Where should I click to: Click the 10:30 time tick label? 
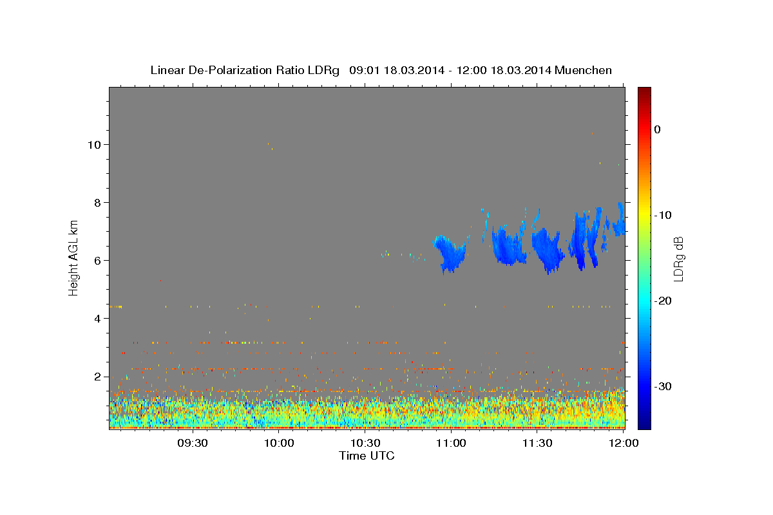pyautogui.click(x=365, y=443)
